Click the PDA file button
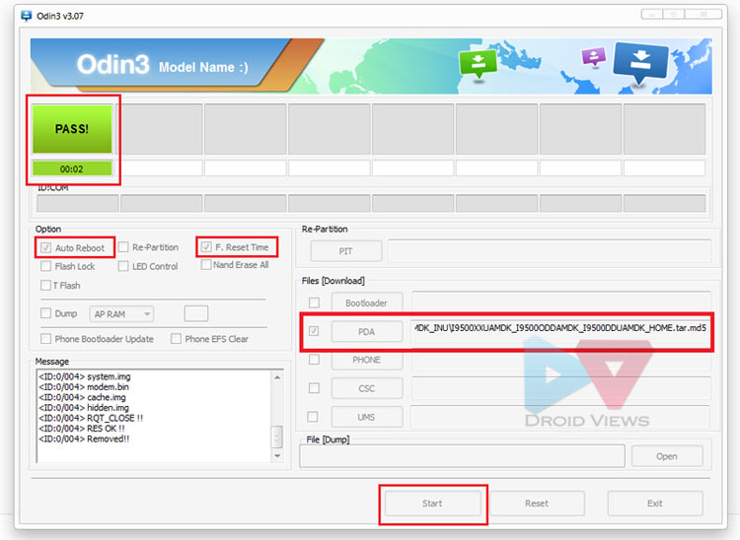The width and height of the screenshot is (740, 540). (x=367, y=332)
